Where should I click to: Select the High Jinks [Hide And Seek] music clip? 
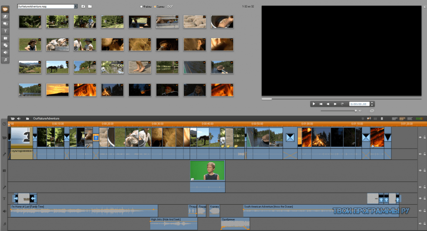[174, 223]
